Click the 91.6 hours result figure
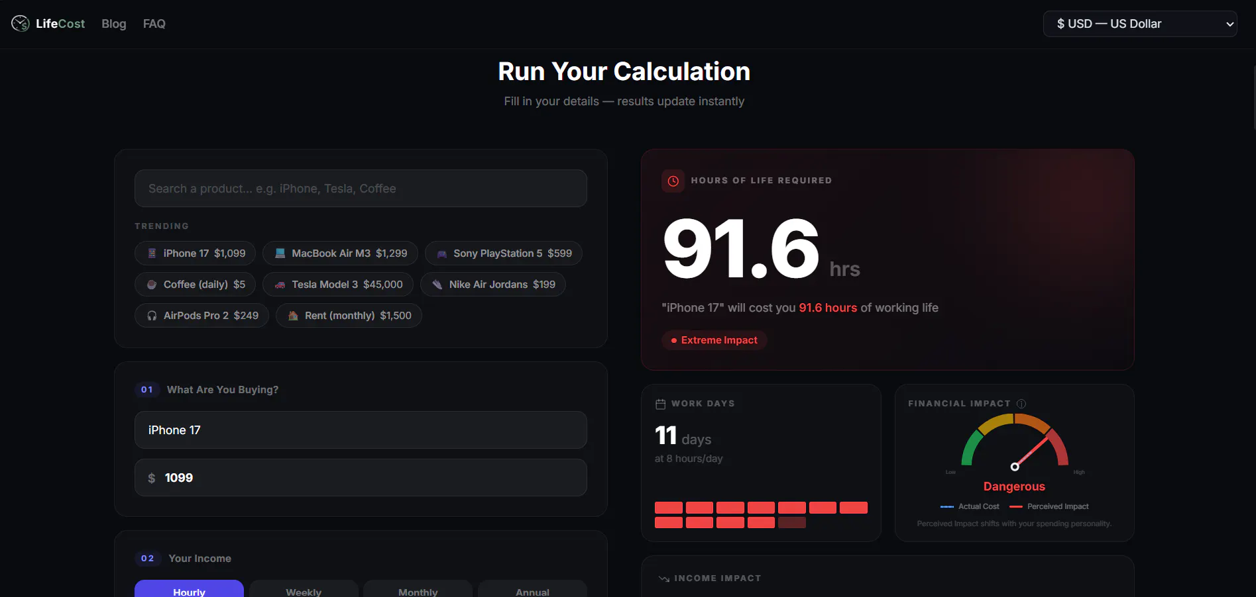The height and width of the screenshot is (597, 1256). tap(742, 249)
